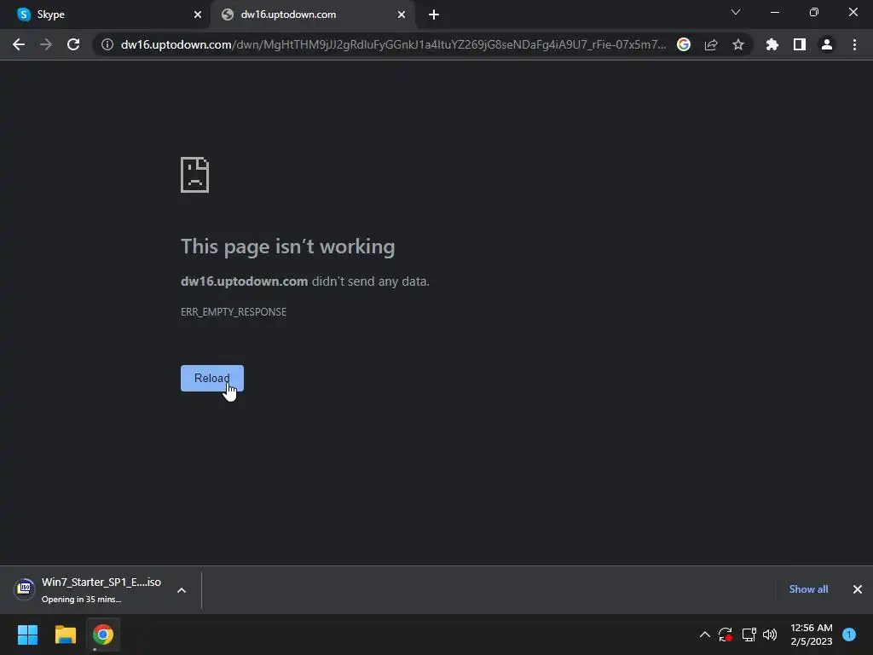Click the browser forward arrow

[46, 44]
